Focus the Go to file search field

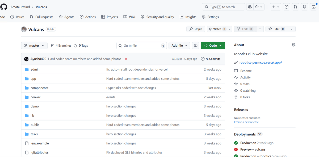(142, 46)
